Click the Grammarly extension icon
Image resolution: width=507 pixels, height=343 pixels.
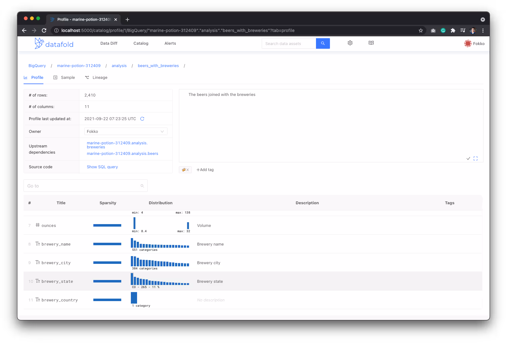point(443,30)
